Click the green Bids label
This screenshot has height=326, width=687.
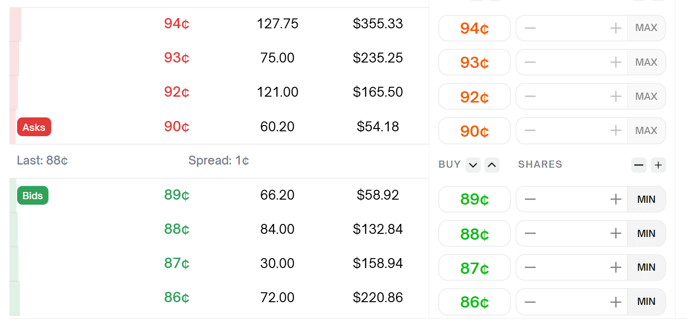tap(33, 196)
